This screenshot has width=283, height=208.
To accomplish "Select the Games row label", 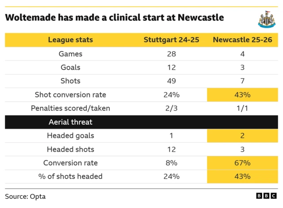I will [70, 54].
